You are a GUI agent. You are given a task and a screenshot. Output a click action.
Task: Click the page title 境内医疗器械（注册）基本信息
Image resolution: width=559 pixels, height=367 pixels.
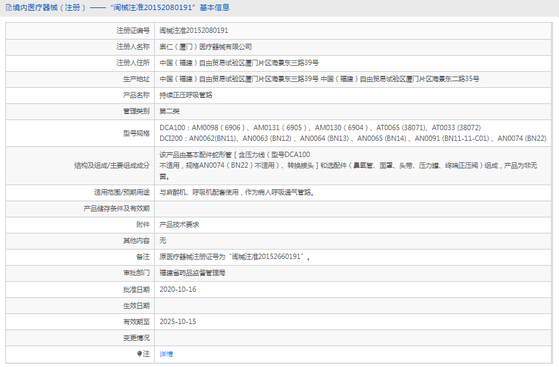[x=121, y=7]
